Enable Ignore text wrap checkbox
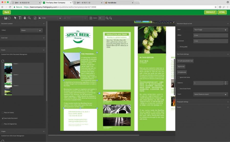The height and width of the screenshot is (142, 230). coord(178,77)
